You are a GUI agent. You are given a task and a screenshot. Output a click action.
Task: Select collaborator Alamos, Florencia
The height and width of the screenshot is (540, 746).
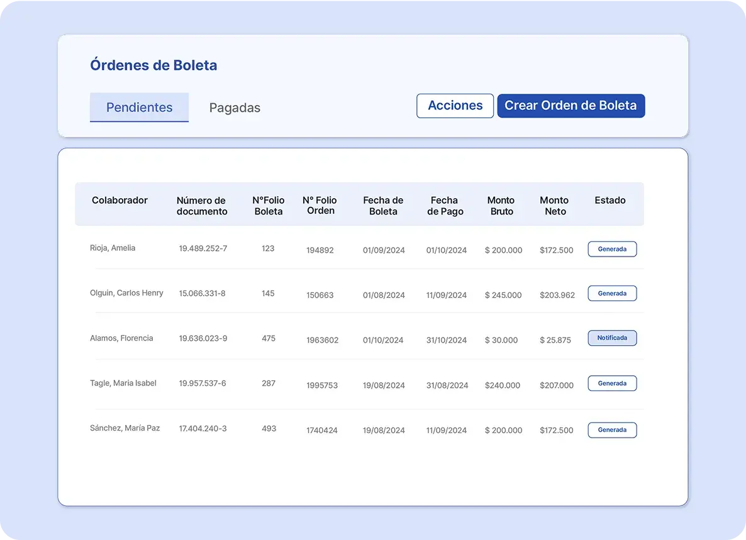(121, 338)
